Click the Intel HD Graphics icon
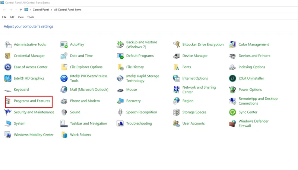 [8, 78]
